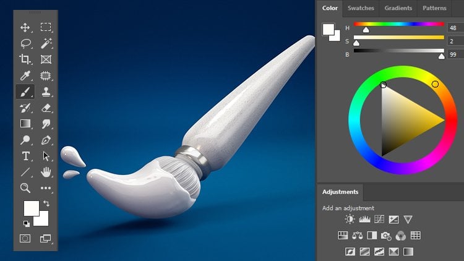Open the Gradients tab
The width and height of the screenshot is (464, 261).
(398, 8)
